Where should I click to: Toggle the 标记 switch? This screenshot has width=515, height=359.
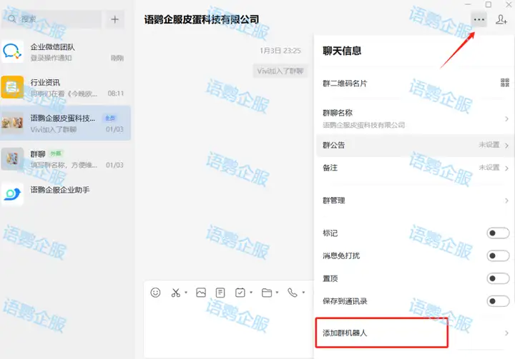click(497, 233)
